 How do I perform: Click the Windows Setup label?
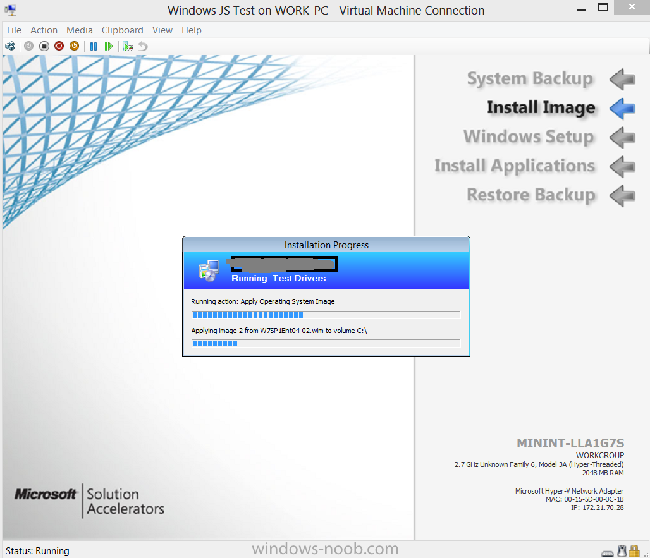tap(529, 136)
